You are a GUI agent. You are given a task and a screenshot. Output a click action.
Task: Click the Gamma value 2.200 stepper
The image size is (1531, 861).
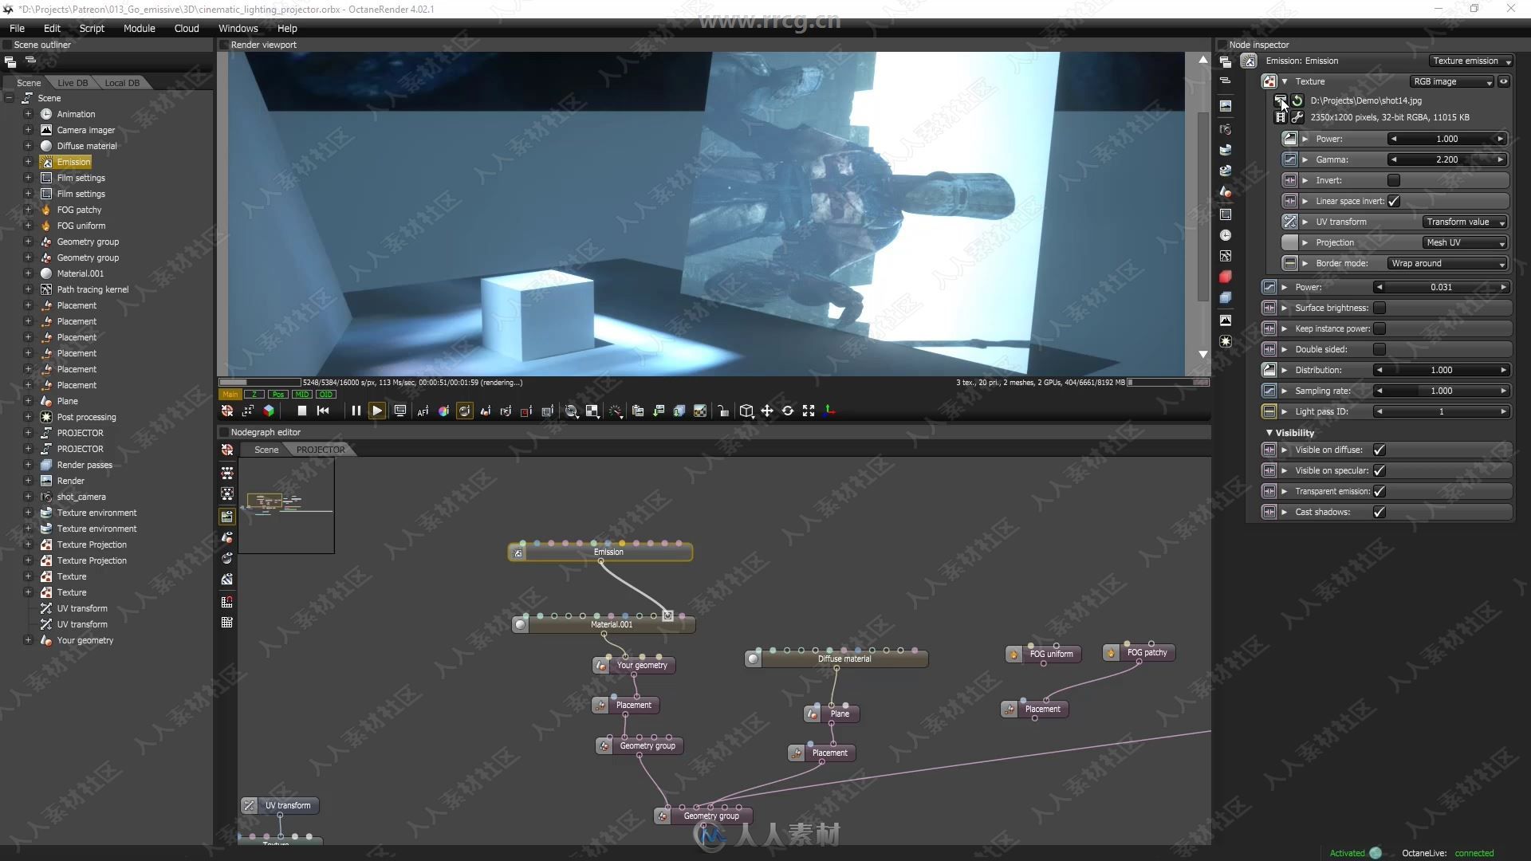pyautogui.click(x=1447, y=159)
